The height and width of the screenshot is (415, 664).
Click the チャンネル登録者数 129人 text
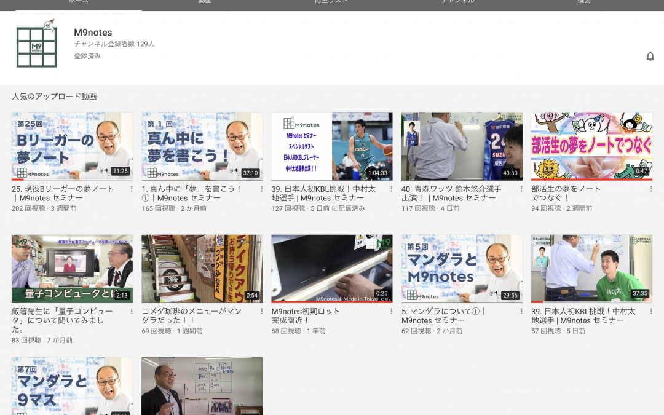pyautogui.click(x=114, y=44)
